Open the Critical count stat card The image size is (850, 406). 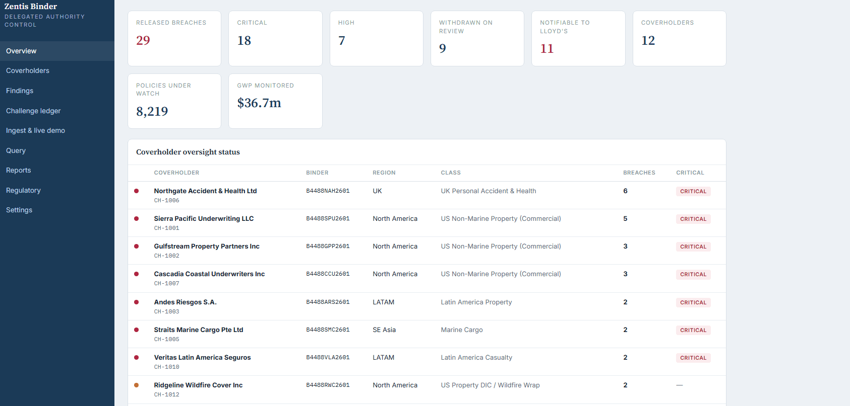tap(275, 38)
